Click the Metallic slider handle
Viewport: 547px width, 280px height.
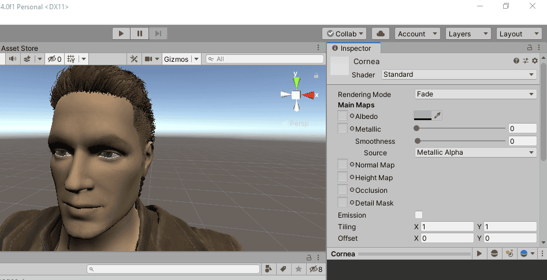[416, 128]
